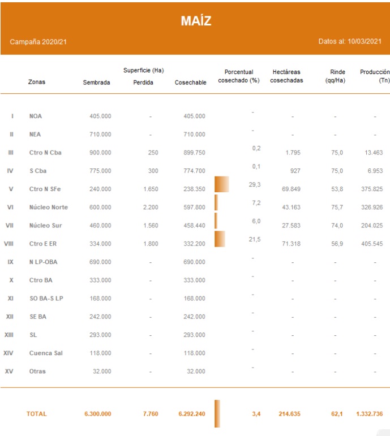Viewport: 390px width, 436px height.
Task: Click the Otras zone name
Action: click(x=37, y=371)
